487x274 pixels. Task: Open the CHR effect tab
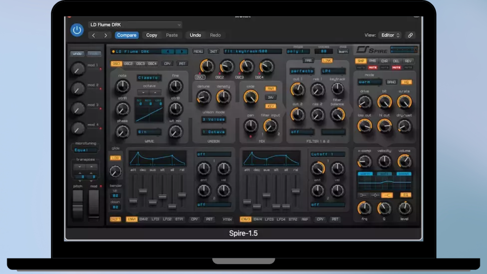click(x=384, y=61)
